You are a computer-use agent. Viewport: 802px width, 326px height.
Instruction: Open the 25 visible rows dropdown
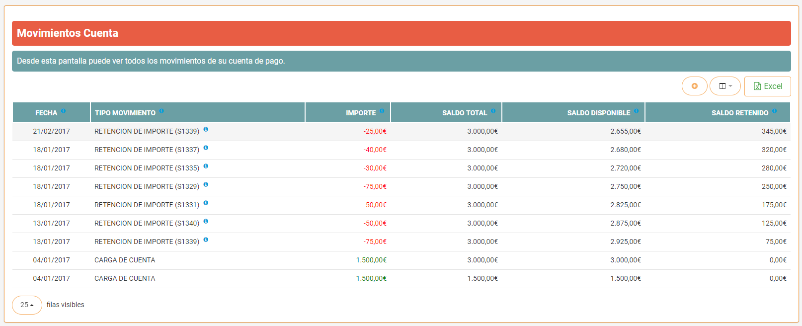(x=27, y=305)
